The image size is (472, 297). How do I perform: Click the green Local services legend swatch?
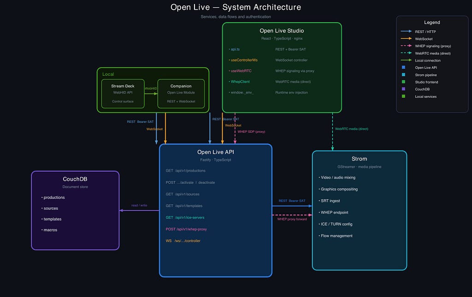point(403,96)
